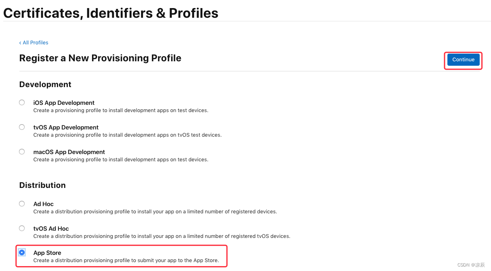Image resolution: width=491 pixels, height=271 pixels.
Task: Click the App Store option label text
Action: (47, 252)
